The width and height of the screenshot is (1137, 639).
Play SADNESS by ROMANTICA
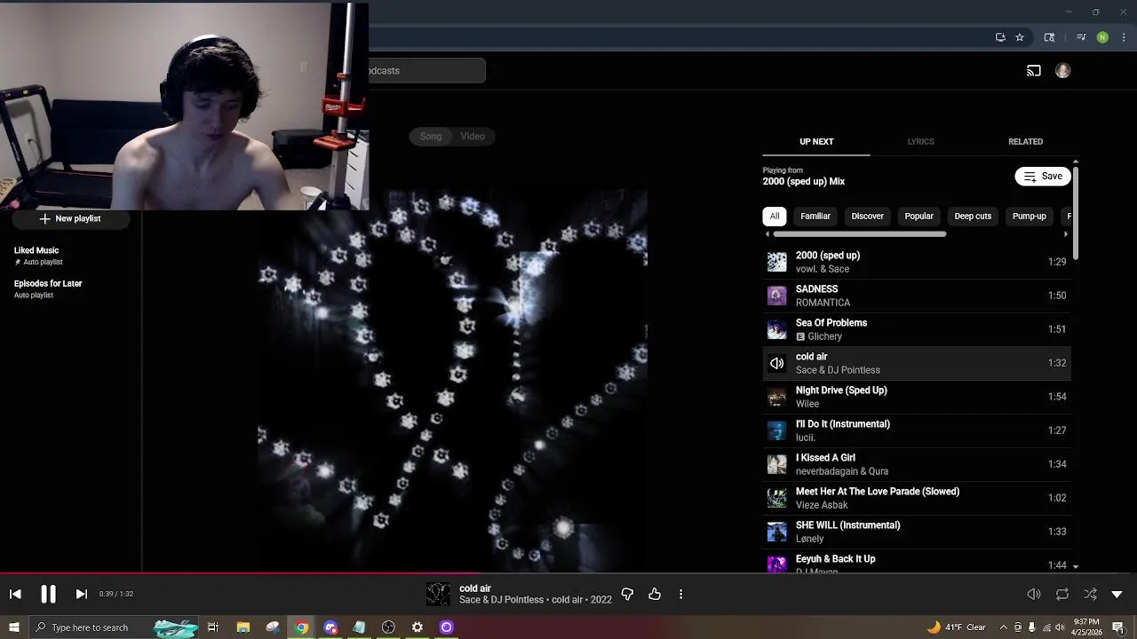[916, 296]
